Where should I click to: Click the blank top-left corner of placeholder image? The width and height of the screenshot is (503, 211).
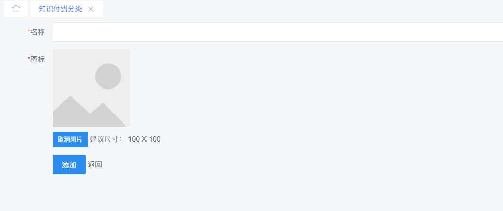[59, 56]
